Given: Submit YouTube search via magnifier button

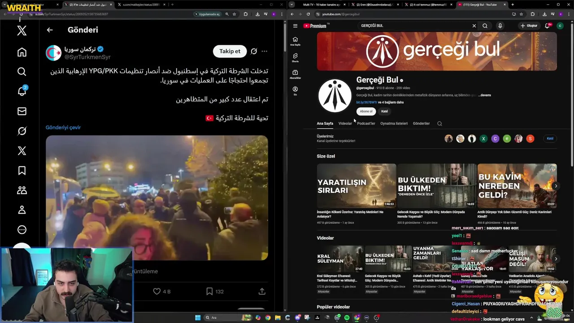Looking at the screenshot, I should coord(485,26).
